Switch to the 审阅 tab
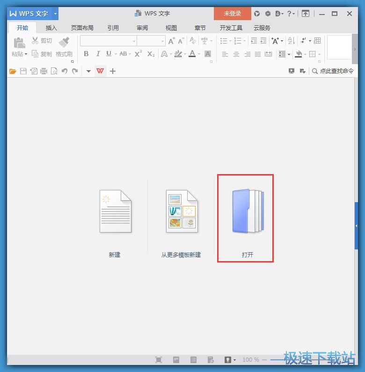This screenshot has width=365, height=372. 142,28
